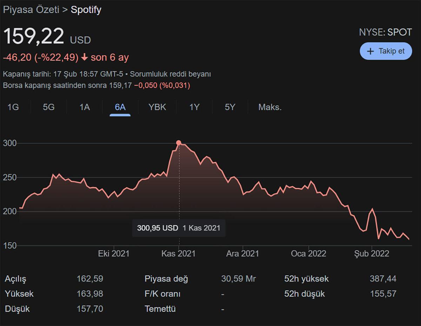Image resolution: width=421 pixels, height=326 pixels.
Task: Click the NYSE: SPOT ticker label
Action: pos(385,33)
